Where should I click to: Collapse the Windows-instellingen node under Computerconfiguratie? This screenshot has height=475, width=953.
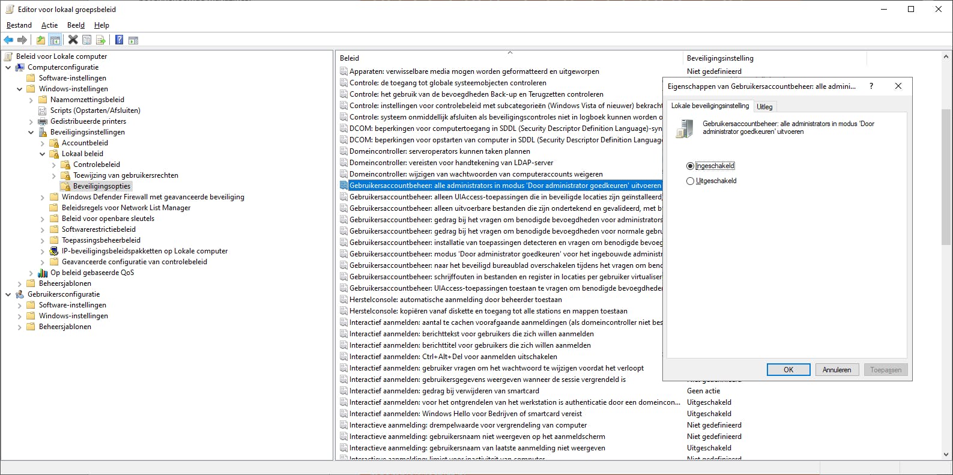pos(20,89)
